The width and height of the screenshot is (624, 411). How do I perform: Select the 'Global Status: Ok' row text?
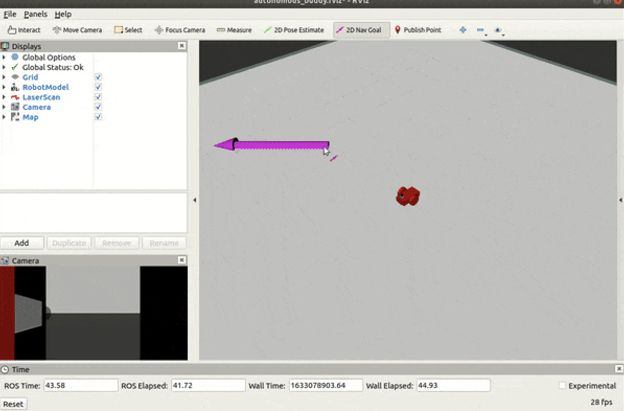pyautogui.click(x=53, y=67)
